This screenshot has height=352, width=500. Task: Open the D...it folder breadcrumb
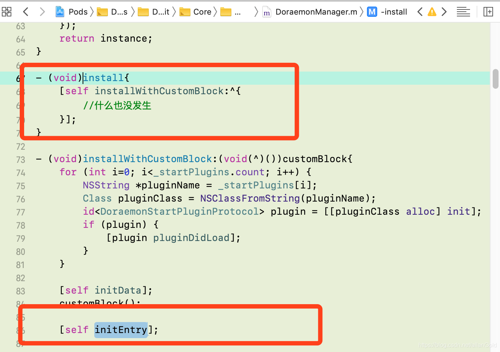(x=154, y=12)
